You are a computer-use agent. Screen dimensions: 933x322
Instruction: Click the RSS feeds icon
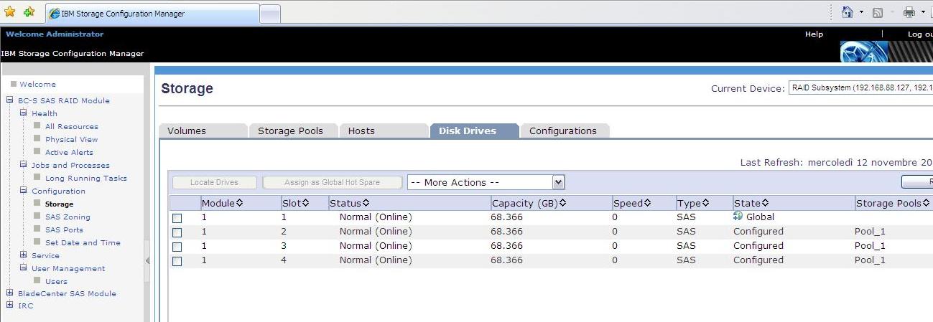(878, 12)
